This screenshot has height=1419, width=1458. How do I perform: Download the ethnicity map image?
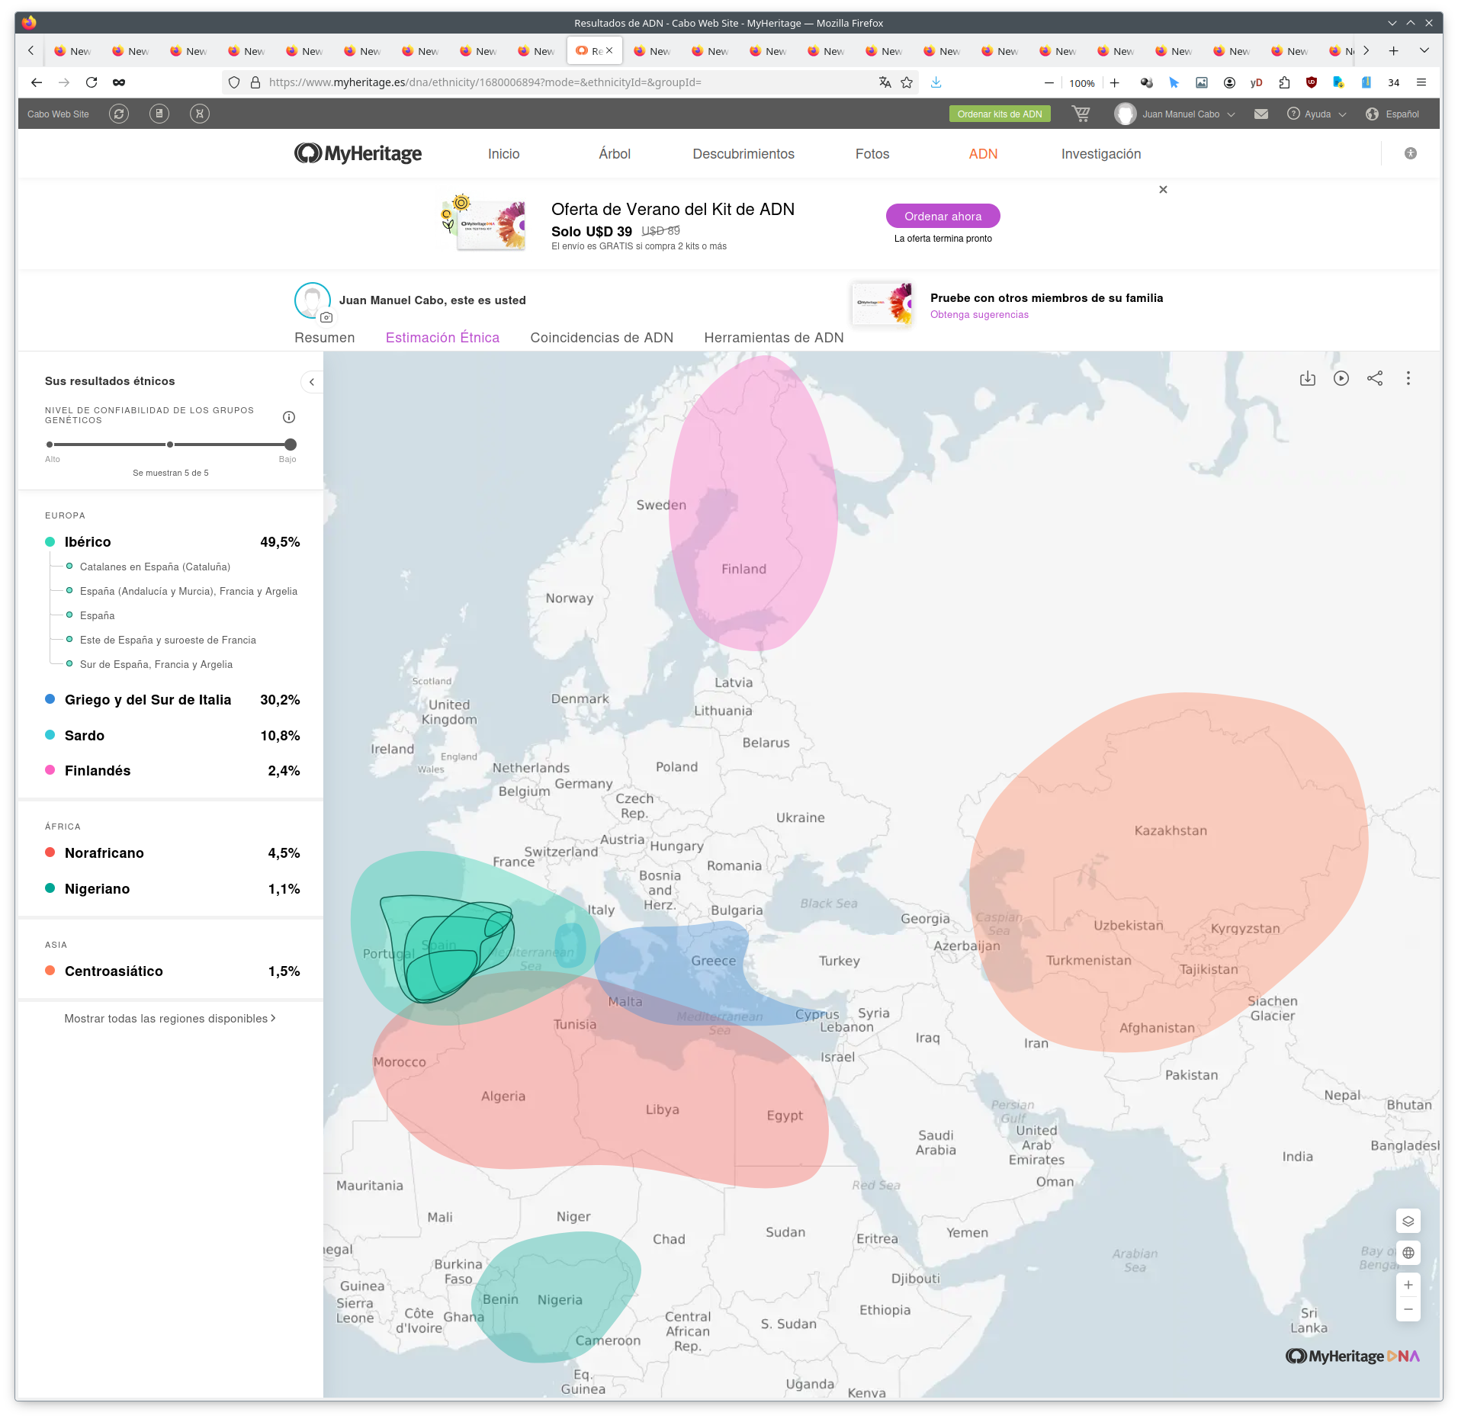tap(1307, 378)
